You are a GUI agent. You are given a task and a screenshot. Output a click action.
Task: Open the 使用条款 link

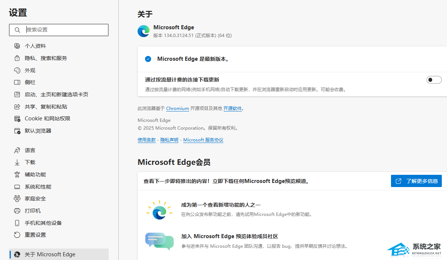[147, 140]
